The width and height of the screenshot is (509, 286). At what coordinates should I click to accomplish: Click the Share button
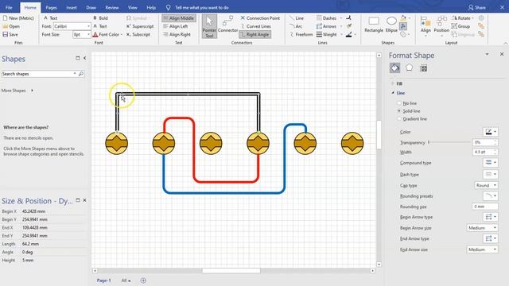tap(477, 7)
